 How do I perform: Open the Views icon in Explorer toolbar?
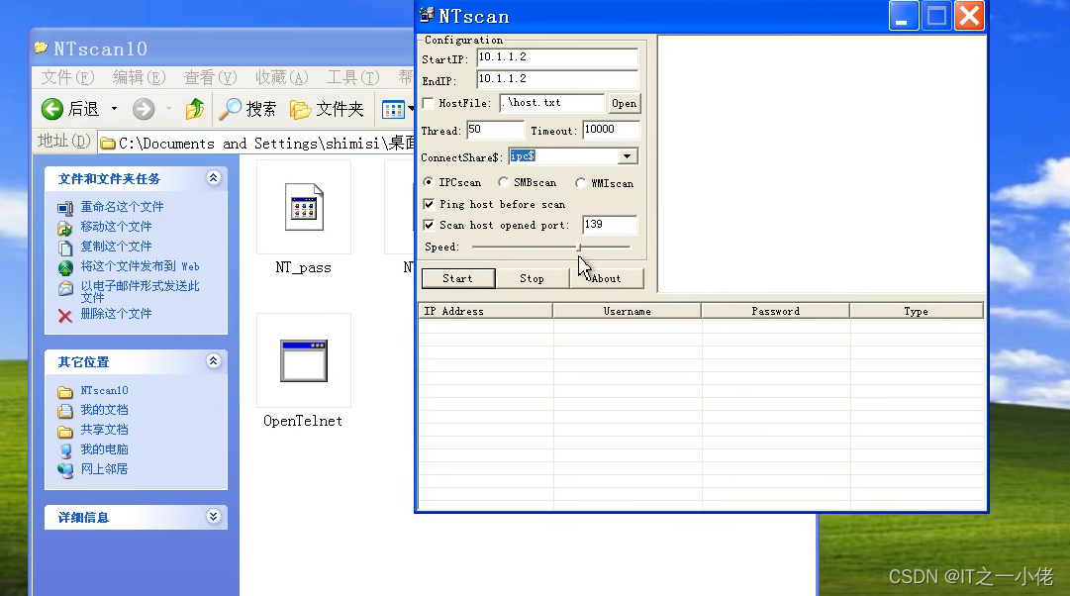coord(393,109)
